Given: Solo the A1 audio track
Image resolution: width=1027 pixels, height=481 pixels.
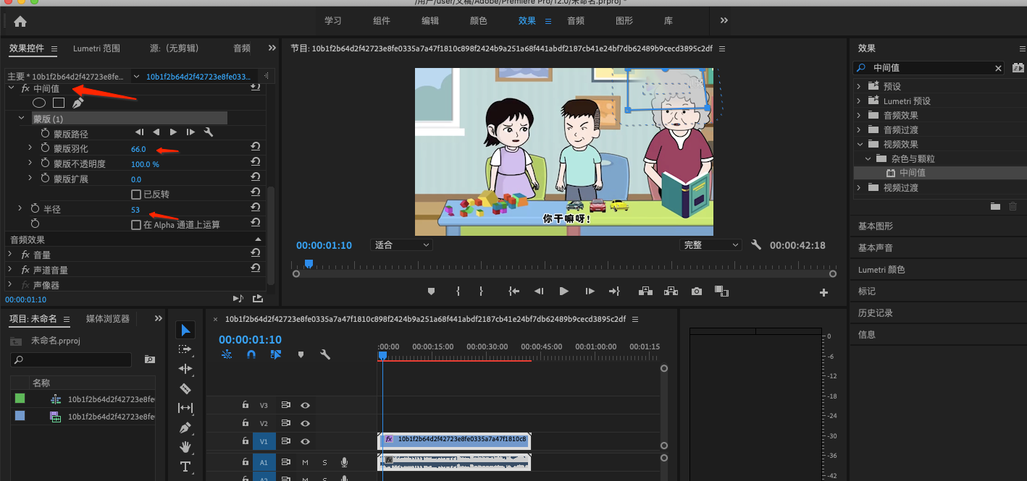Looking at the screenshot, I should [324, 462].
